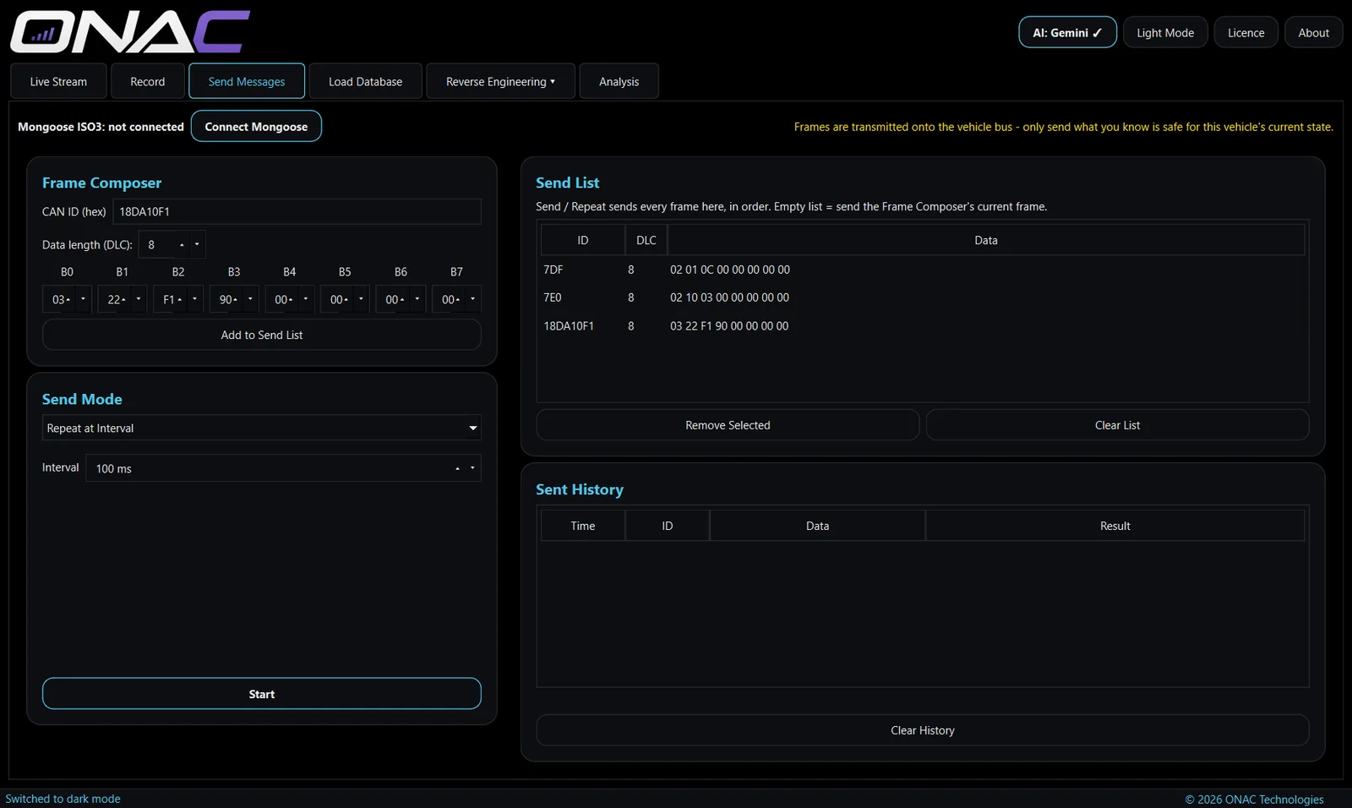
Task: Increment byte B6 with its up arrow
Action: tap(403, 299)
